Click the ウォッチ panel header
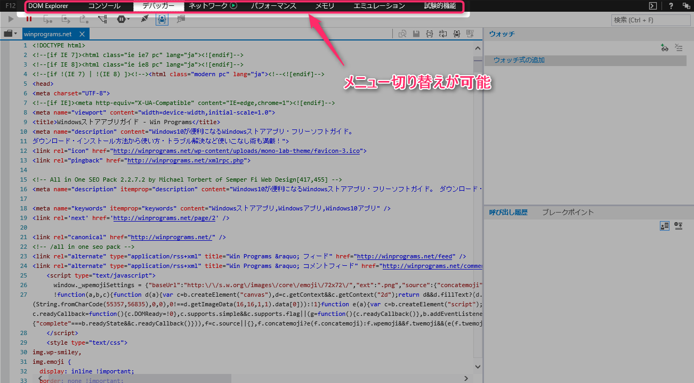Viewport: 694px width, 383px height. (502, 34)
